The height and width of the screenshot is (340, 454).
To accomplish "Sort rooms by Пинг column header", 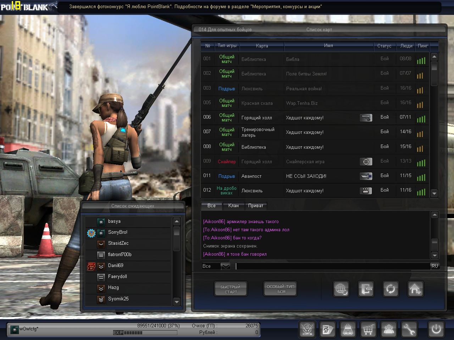I will pos(423,46).
